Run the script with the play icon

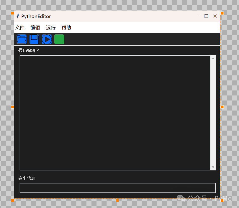tap(47, 39)
